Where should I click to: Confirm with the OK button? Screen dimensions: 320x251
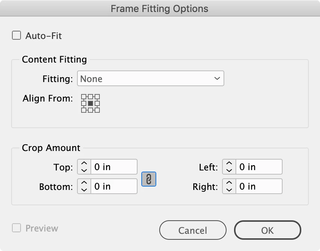tap(267, 230)
